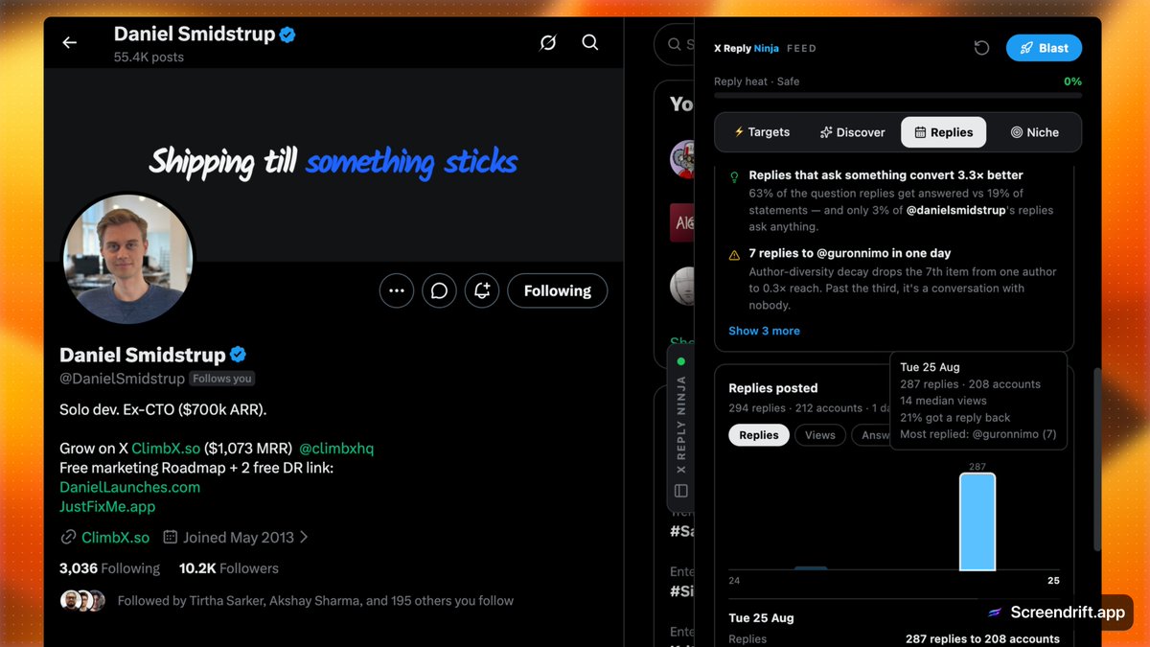Click the calendar icon beside Joined May 2013

[171, 538]
